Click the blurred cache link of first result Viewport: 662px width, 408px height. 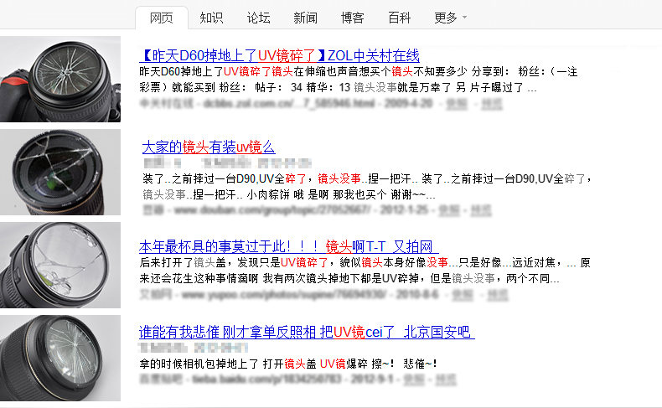click(x=457, y=103)
